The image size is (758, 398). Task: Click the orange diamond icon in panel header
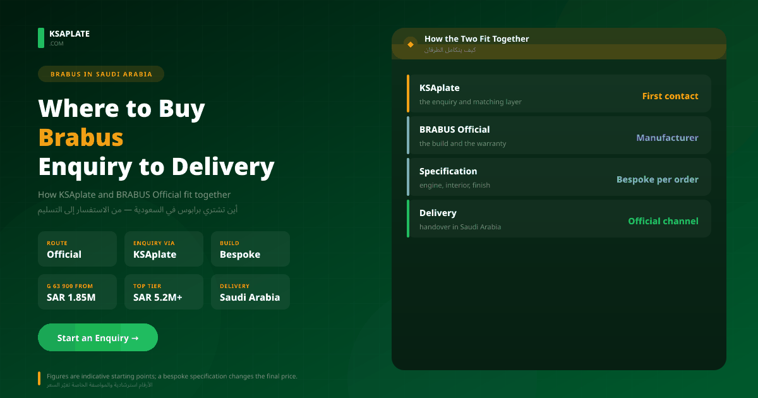[x=411, y=44]
